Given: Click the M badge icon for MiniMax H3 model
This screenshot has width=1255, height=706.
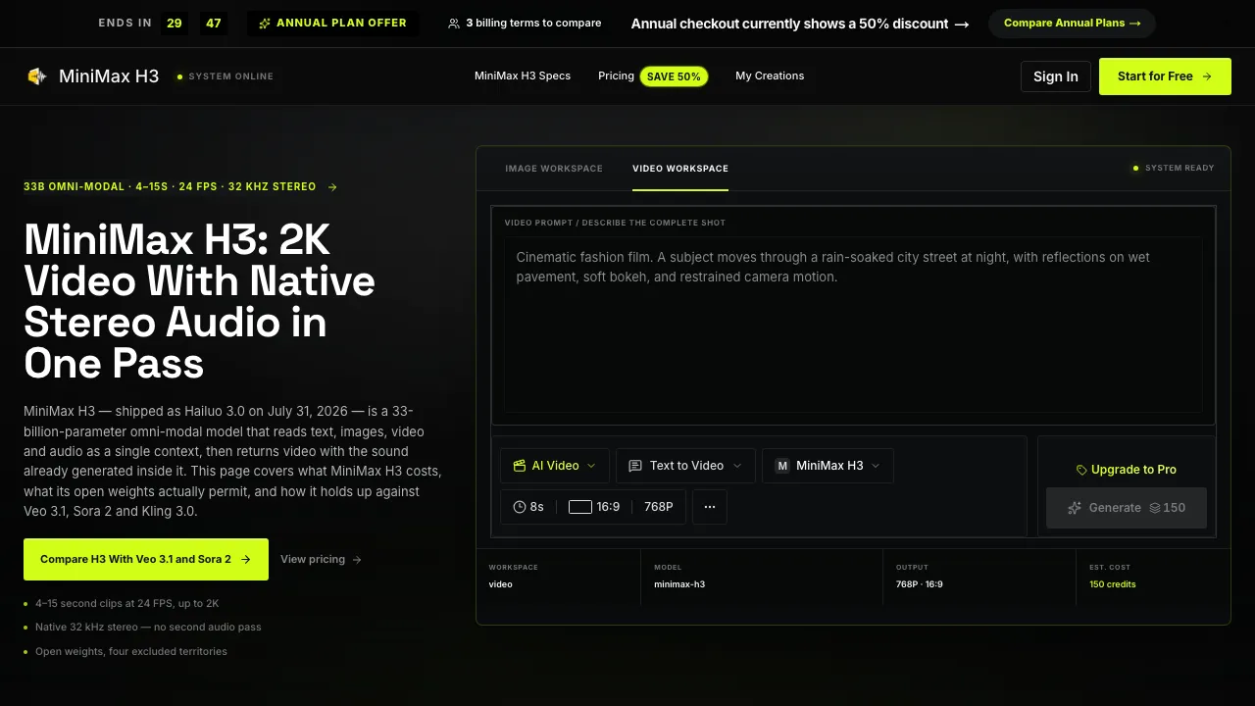Looking at the screenshot, I should click(x=782, y=466).
